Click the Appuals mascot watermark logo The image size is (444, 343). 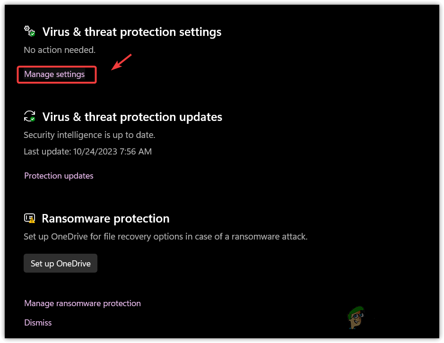355,315
